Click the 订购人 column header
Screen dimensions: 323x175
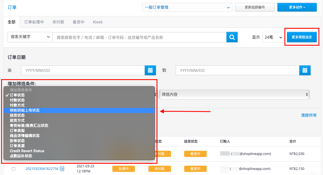[x=225, y=141]
